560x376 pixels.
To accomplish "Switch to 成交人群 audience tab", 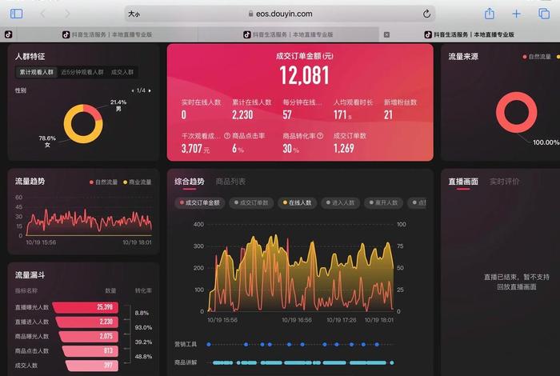I will pyautogui.click(x=122, y=72).
